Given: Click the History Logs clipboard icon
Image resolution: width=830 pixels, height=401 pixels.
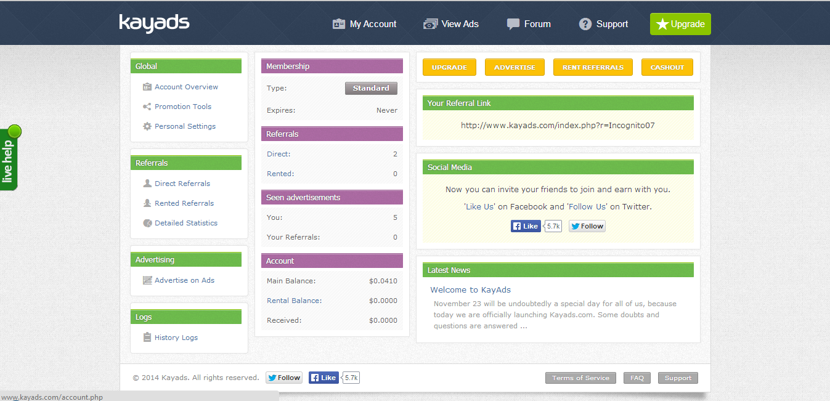Looking at the screenshot, I should (x=147, y=338).
